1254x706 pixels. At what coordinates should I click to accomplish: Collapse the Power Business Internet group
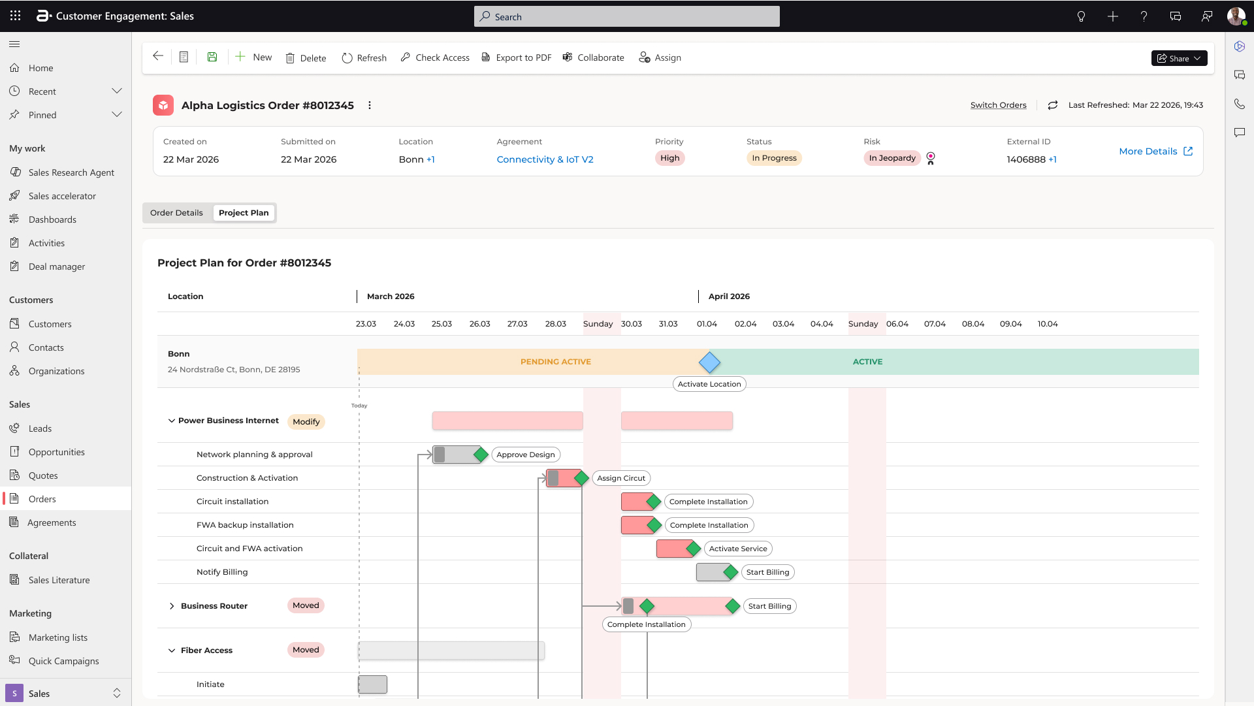coord(172,421)
